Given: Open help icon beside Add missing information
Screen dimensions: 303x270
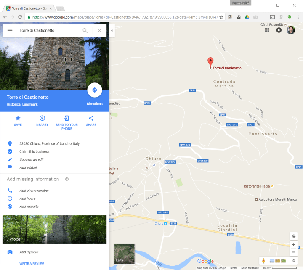Looking at the screenshot, I should click(67, 179).
